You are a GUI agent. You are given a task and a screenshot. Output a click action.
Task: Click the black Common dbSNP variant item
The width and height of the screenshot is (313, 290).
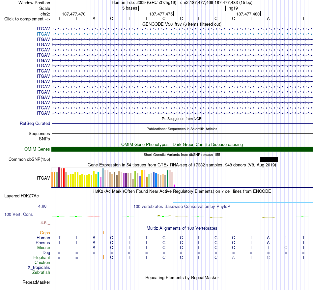pos(269,159)
